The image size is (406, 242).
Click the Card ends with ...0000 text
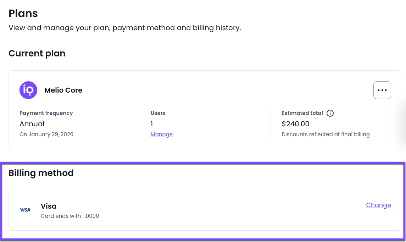70,216
